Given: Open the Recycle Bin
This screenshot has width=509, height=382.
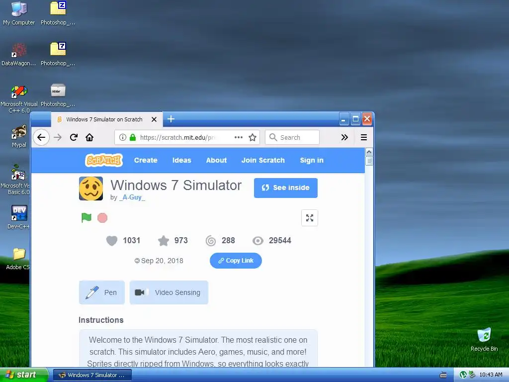Looking at the screenshot, I should [x=484, y=339].
